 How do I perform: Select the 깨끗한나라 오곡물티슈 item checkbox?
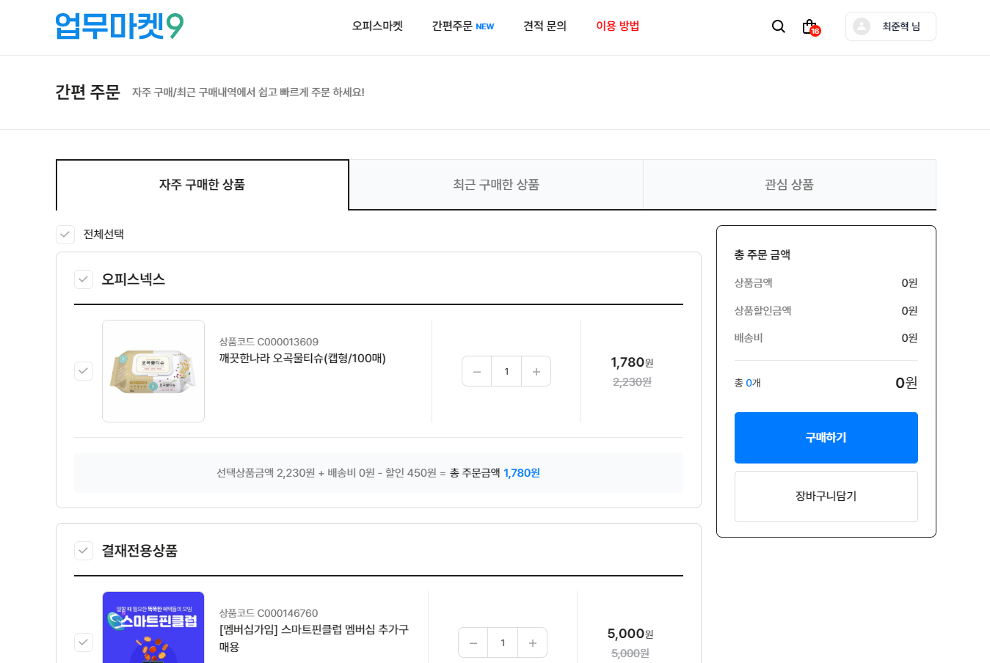click(84, 371)
